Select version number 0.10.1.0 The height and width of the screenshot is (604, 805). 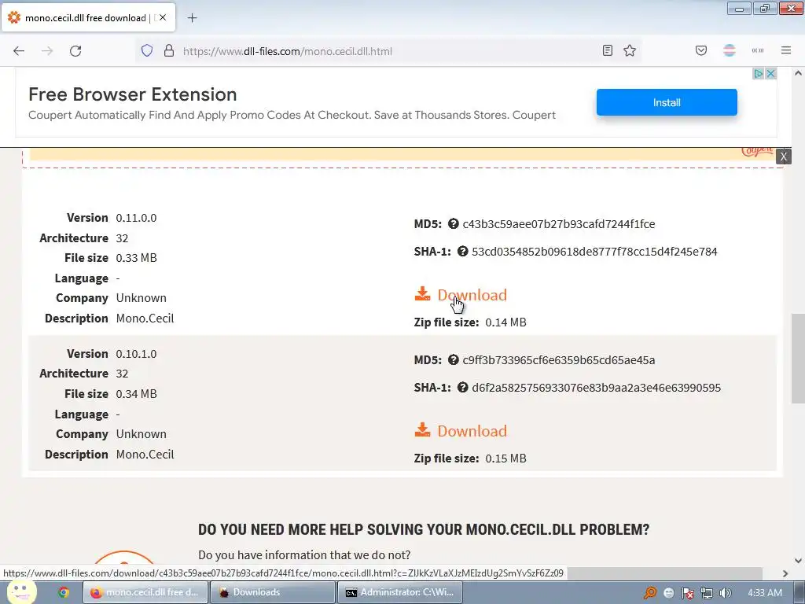[136, 354]
